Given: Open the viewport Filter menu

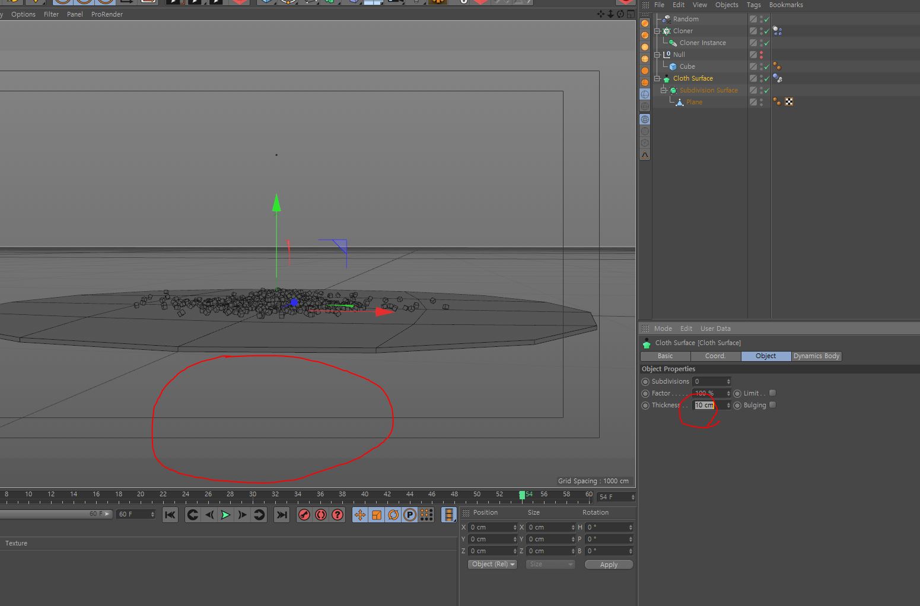Looking at the screenshot, I should tap(51, 14).
